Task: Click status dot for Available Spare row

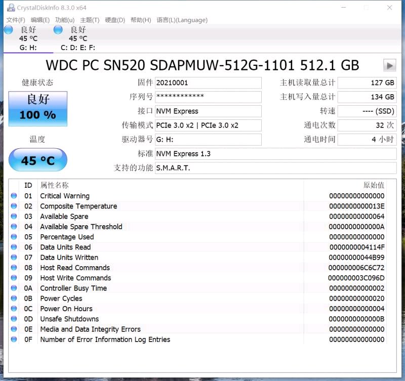Action: [x=14, y=217]
